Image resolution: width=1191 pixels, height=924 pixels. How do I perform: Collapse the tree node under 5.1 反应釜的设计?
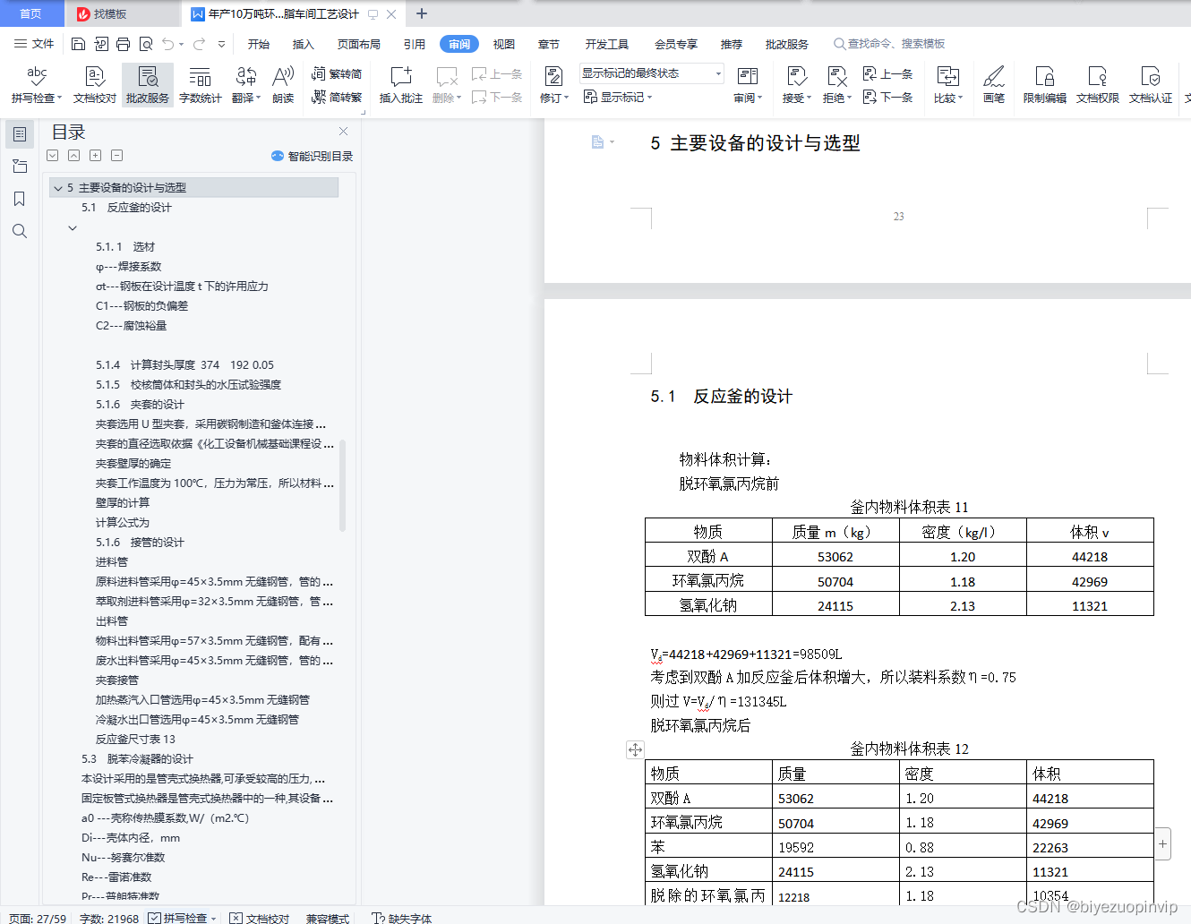coord(73,228)
